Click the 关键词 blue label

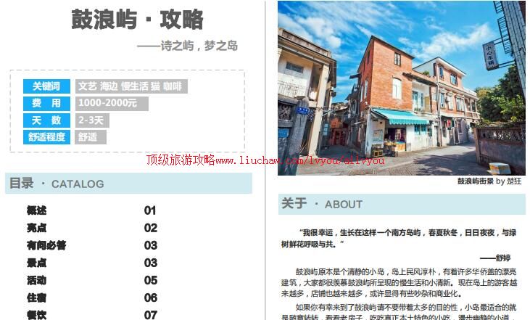coord(46,86)
